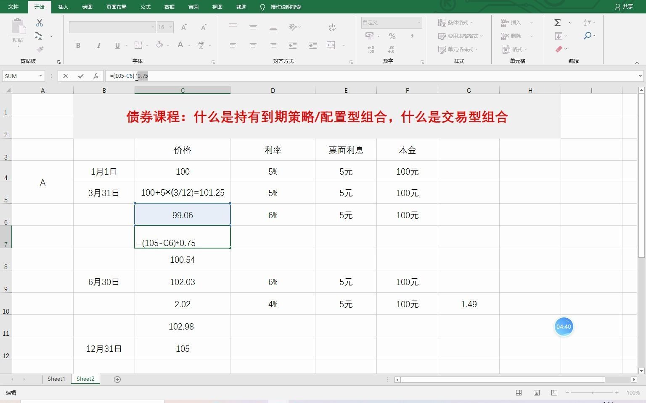The height and width of the screenshot is (403, 646).
Task: Click the Decrease Indent icon
Action: pyautogui.click(x=293, y=45)
